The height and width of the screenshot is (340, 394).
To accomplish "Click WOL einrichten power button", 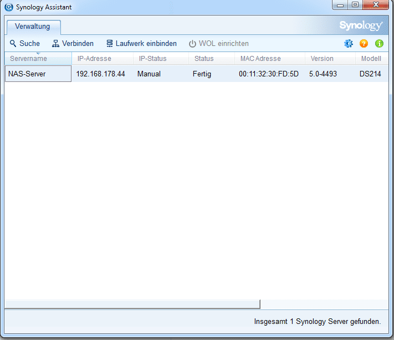I will (x=218, y=43).
